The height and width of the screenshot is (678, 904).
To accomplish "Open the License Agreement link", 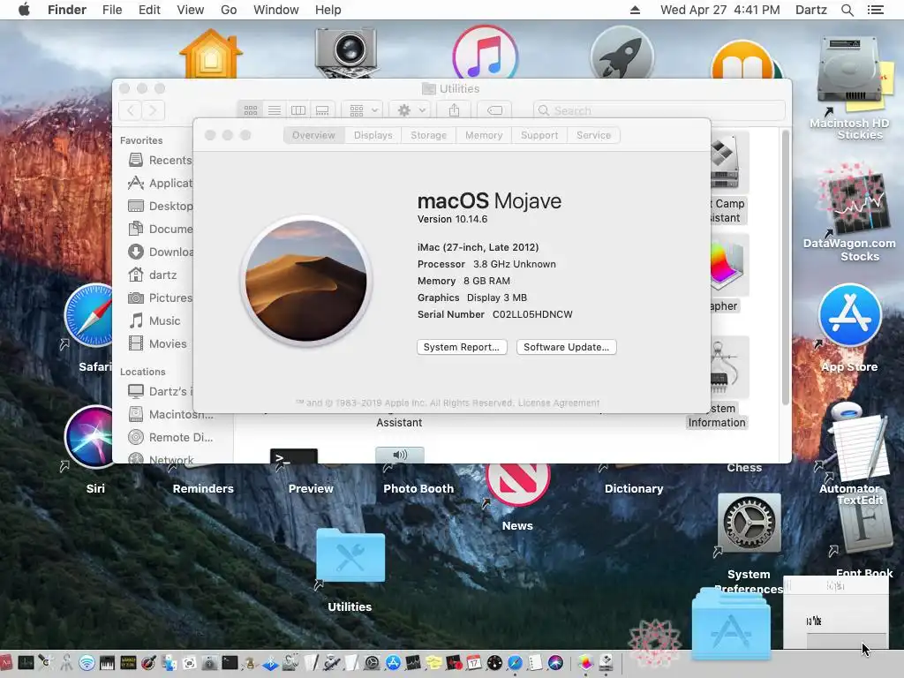I will pos(559,403).
